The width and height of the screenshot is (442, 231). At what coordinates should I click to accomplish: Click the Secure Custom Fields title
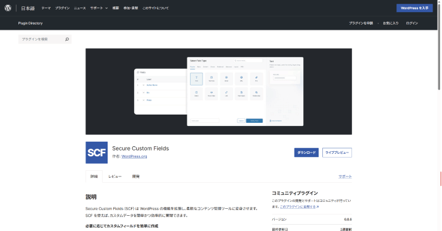pos(141,148)
